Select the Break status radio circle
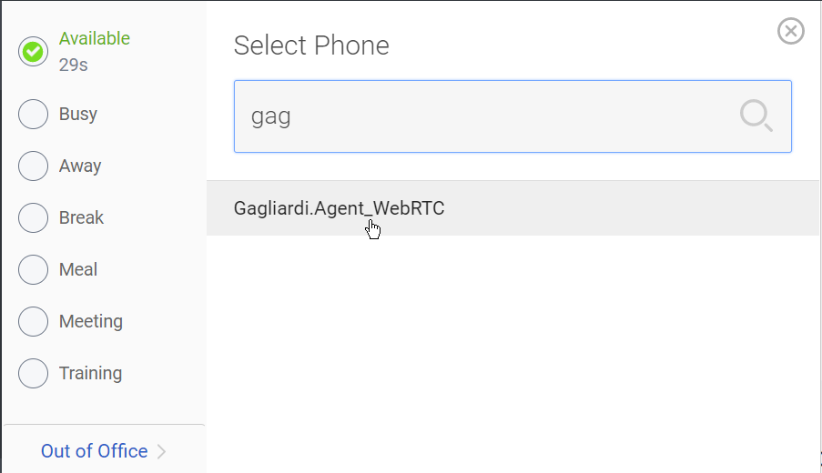This screenshot has height=473, width=822. (x=33, y=218)
